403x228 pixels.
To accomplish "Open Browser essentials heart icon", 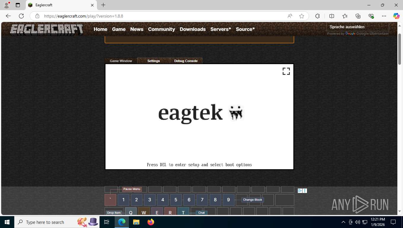I will click(x=371, y=16).
